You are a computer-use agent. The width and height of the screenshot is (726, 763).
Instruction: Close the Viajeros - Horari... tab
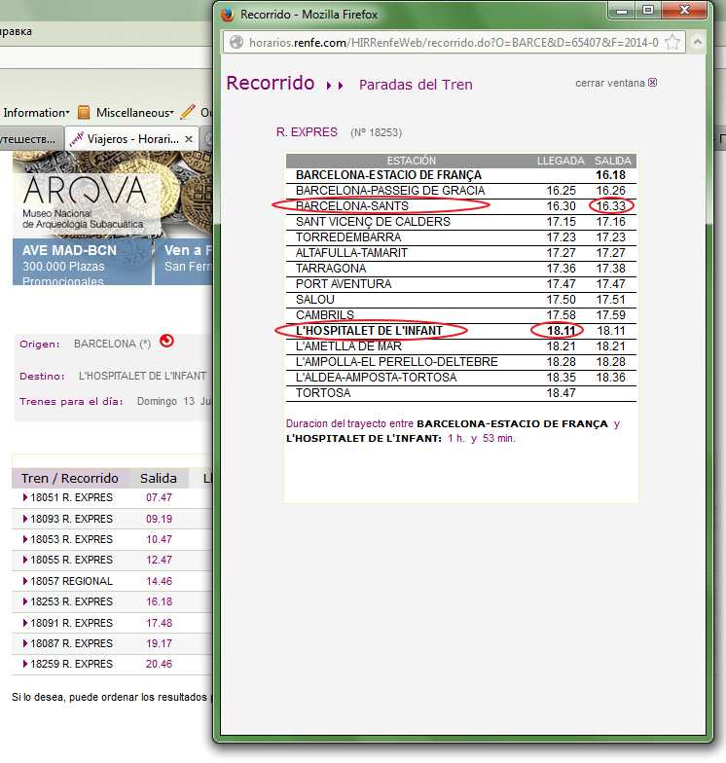(x=189, y=139)
